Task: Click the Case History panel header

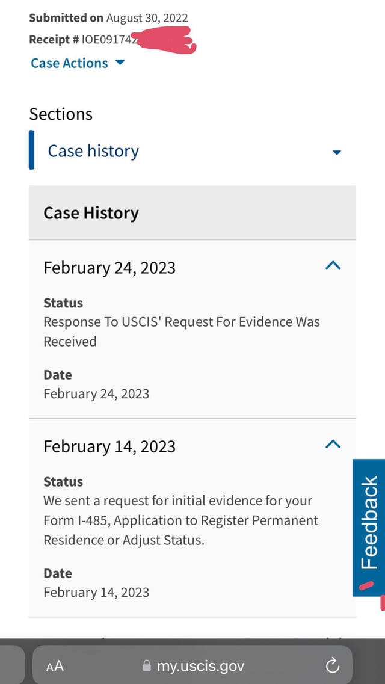Action: (x=192, y=213)
